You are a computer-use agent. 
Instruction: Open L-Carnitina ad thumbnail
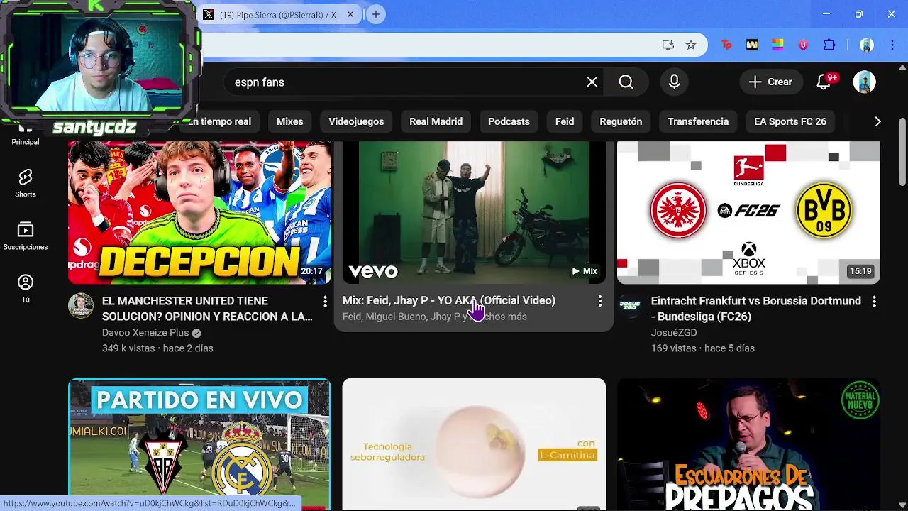tap(474, 444)
